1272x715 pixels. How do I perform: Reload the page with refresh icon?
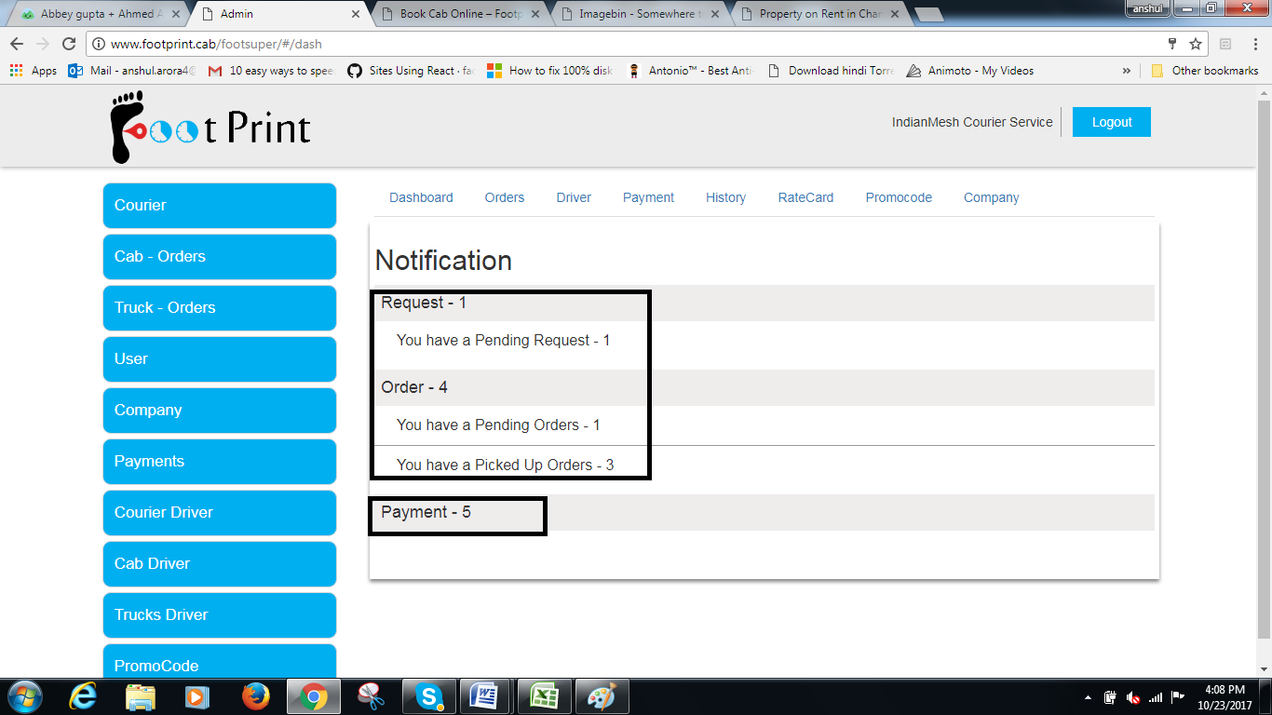tap(68, 44)
